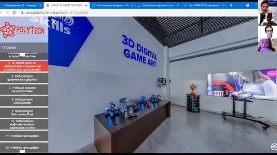Open 11. Учебная типография
277x155 pixels.
[x=24, y=136]
